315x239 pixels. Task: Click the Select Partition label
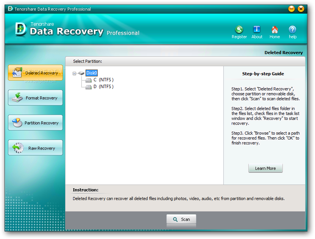(x=87, y=61)
